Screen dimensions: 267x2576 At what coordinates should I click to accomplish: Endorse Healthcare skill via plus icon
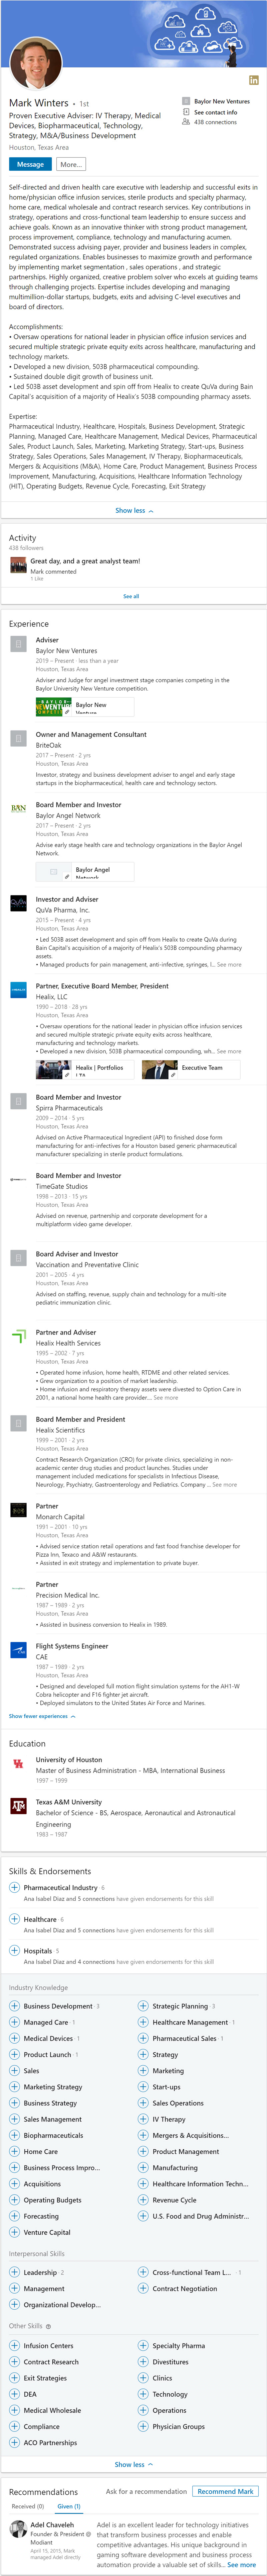14,1918
